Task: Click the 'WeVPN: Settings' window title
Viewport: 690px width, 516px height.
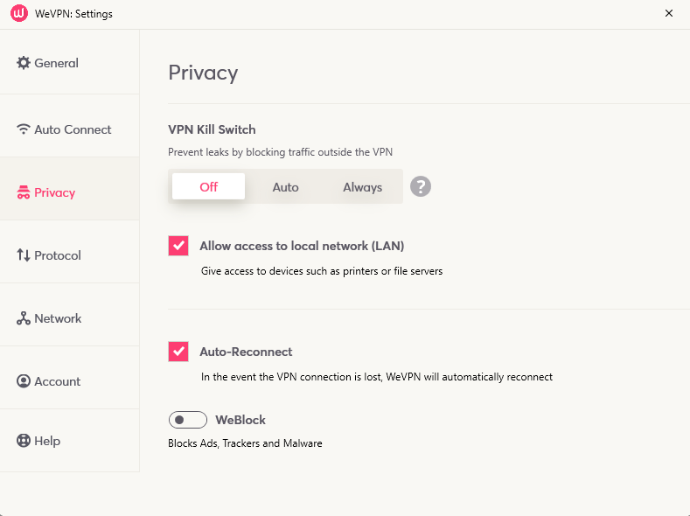Action: point(74,14)
